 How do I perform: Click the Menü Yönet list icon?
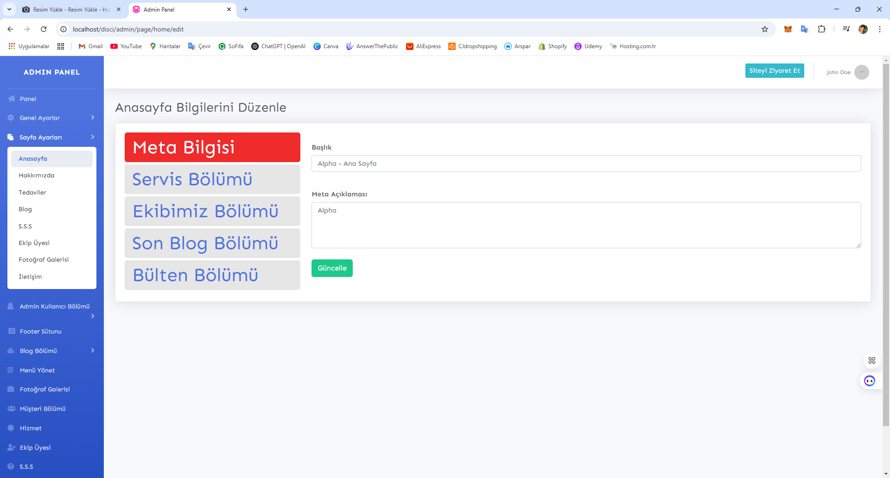11,370
